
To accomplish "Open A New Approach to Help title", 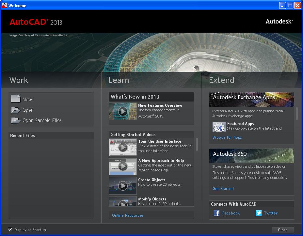I will pyautogui.click(x=161, y=161).
